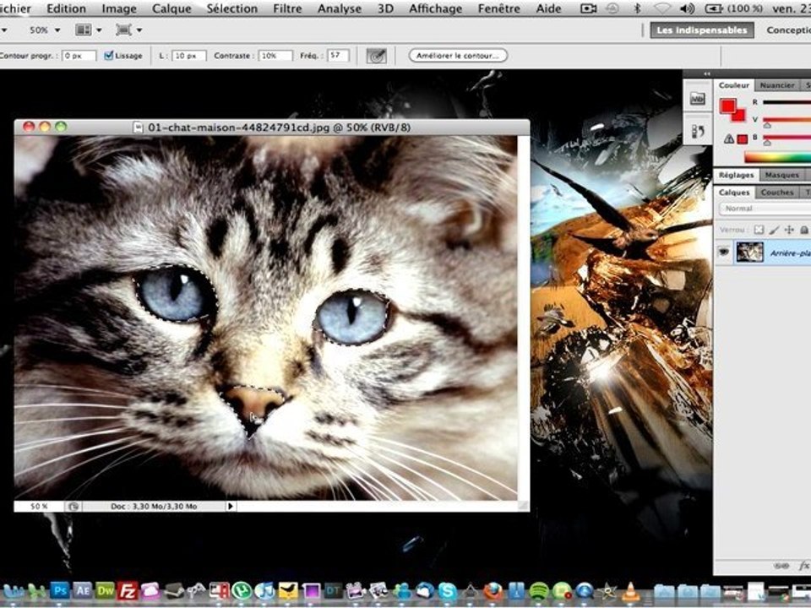Click the red foreground color swatch

[727, 106]
